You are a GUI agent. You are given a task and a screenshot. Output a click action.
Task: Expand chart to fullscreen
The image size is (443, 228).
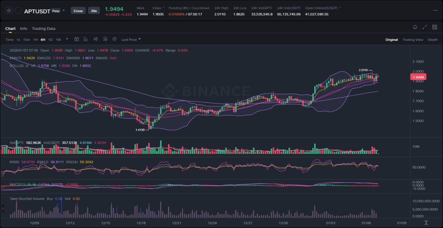point(425,27)
